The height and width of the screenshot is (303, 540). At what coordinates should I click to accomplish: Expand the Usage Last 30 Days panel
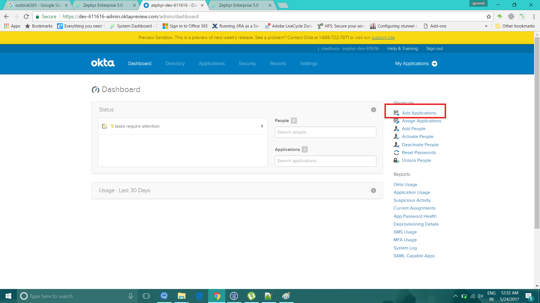coord(373,190)
